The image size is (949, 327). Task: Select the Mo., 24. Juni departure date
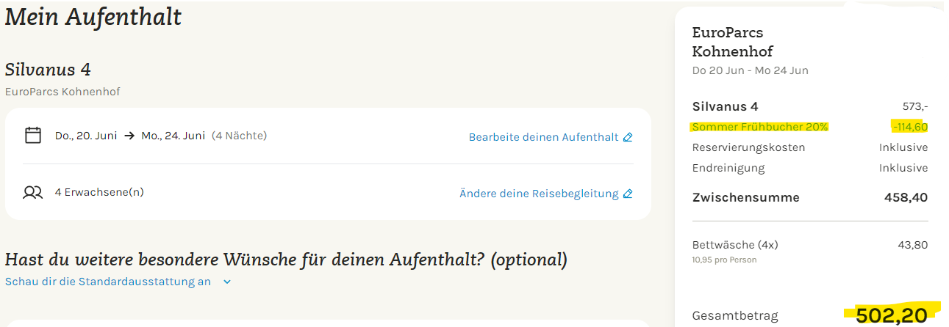tap(173, 136)
